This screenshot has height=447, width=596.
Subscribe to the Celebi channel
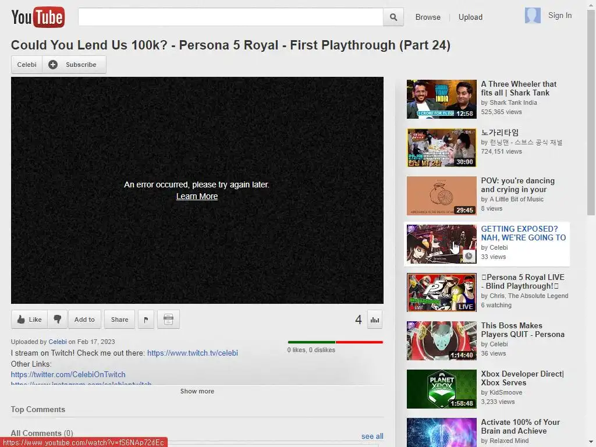[x=74, y=65]
